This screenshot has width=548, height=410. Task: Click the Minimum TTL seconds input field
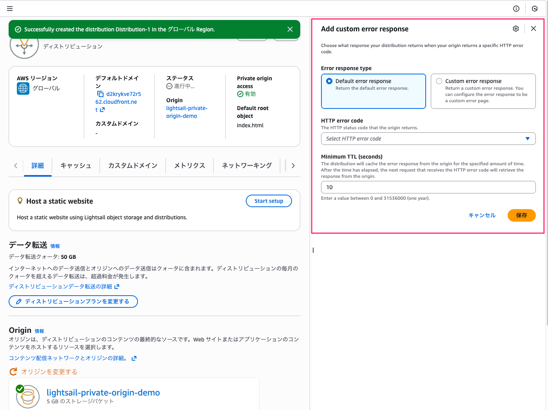pos(428,187)
